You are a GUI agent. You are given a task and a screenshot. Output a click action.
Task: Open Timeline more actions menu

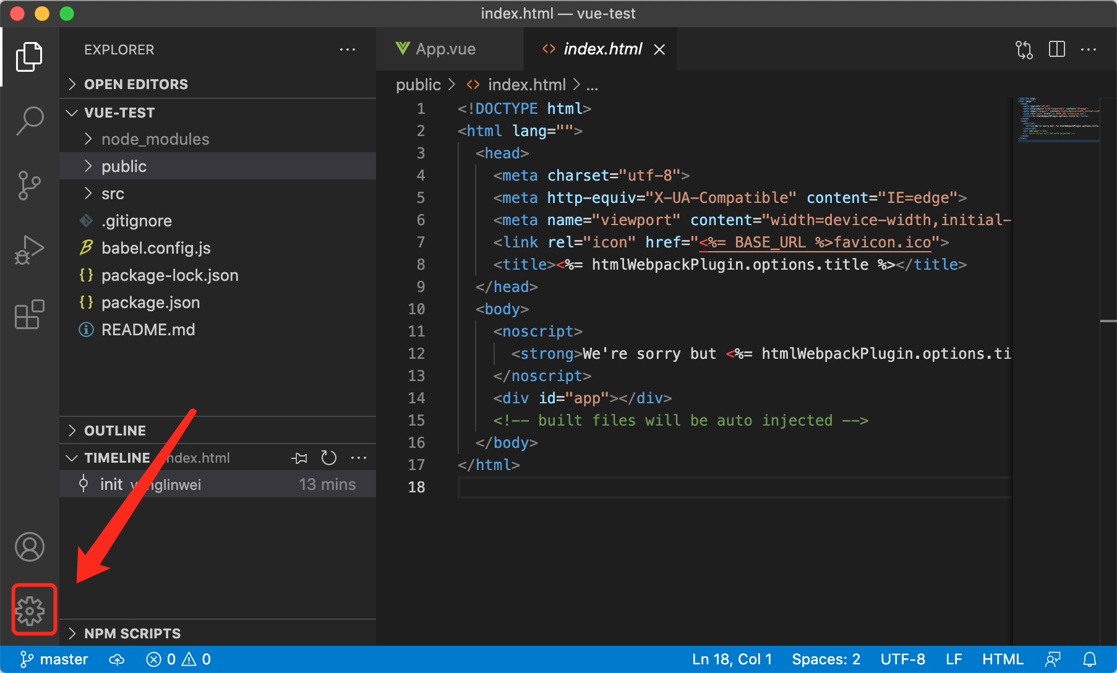coord(359,458)
